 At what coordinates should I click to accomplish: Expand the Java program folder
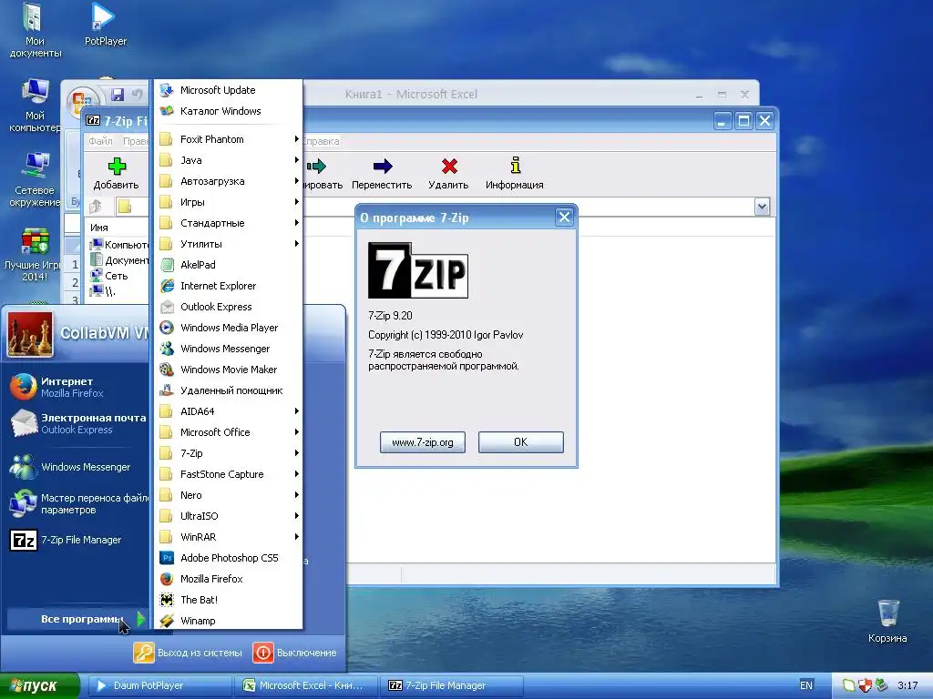pos(229,160)
